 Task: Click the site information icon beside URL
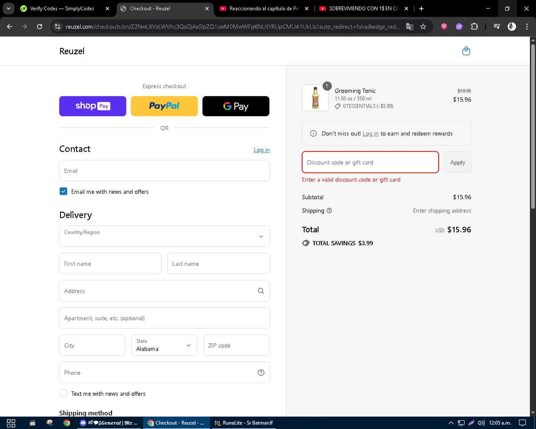point(58,26)
